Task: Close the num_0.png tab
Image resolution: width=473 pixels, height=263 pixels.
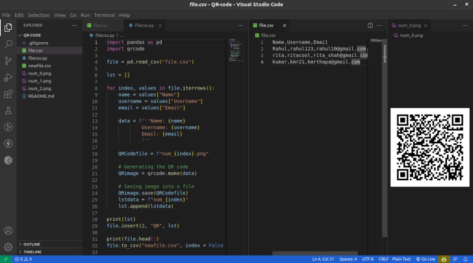Action: coord(426,25)
